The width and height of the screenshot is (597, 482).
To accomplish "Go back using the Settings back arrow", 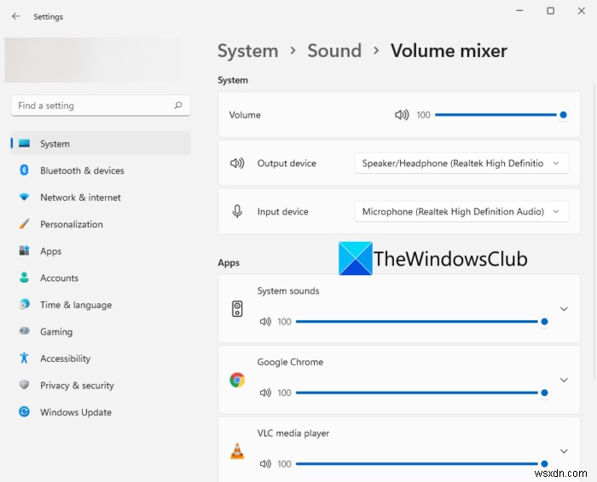I will pyautogui.click(x=15, y=16).
